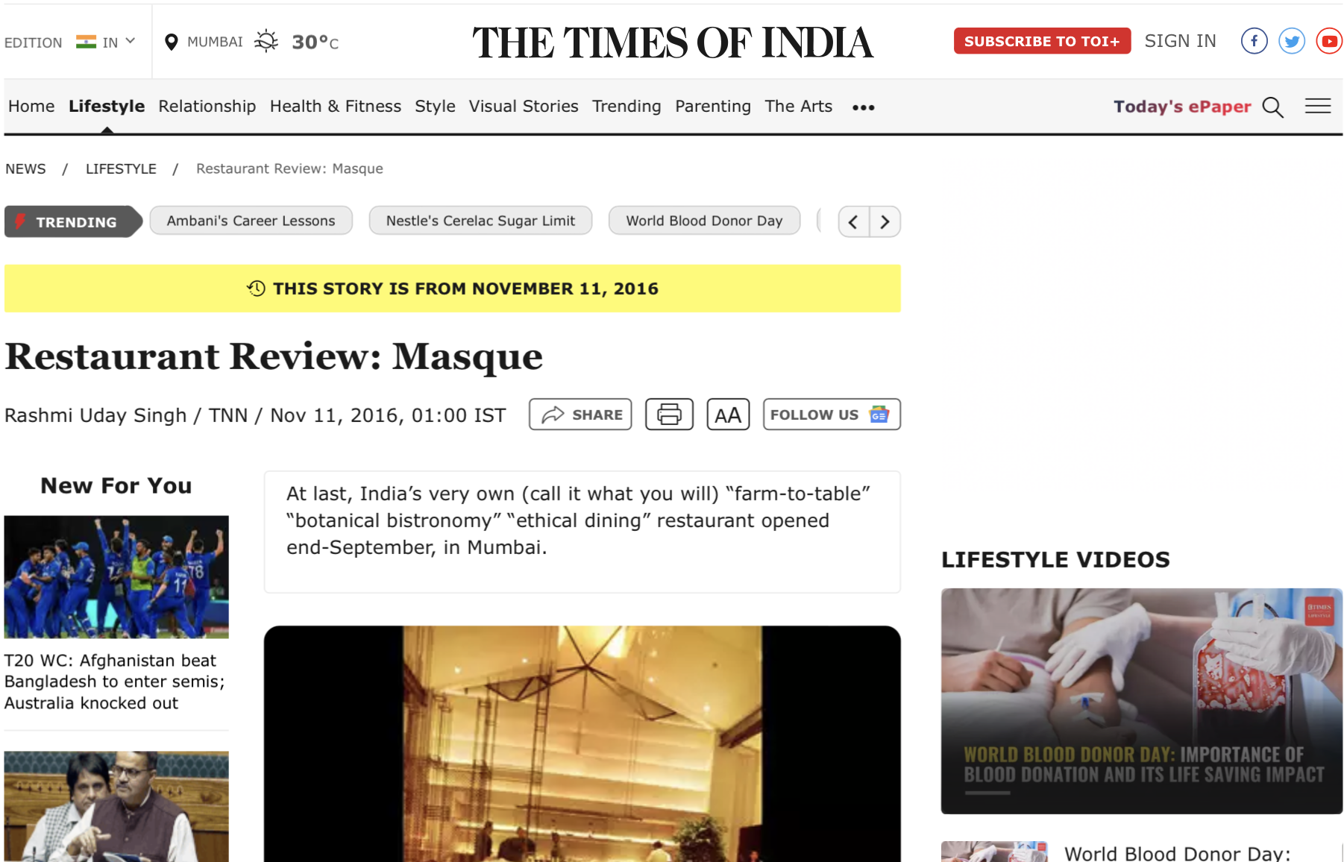The height and width of the screenshot is (862, 1344).
Task: Click the 'World Blood Donor Day:' title below the video
Action: click(x=1177, y=853)
